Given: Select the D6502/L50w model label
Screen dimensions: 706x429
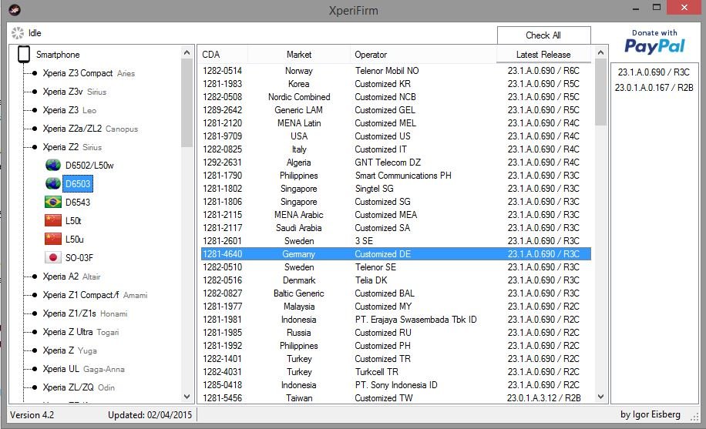Looking at the screenshot, I should 89,166.
